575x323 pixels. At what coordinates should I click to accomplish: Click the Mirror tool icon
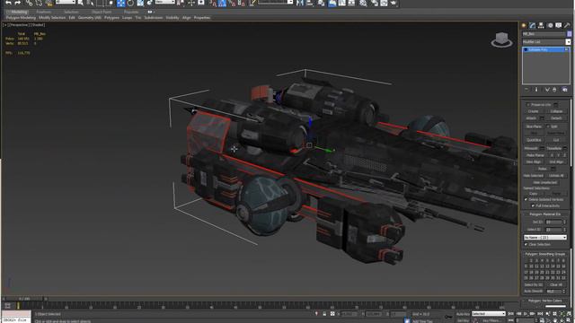(x=300, y=3)
